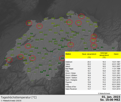Select the date 19.01.2007 in the Altdorf row
This screenshot has width=121, height=102.
point(116,66)
